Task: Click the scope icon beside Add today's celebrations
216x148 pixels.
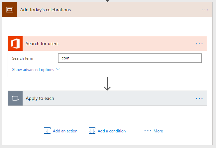Action: tap(9, 10)
